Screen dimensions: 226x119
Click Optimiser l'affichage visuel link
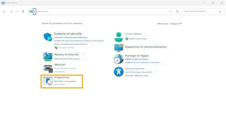[137, 75]
